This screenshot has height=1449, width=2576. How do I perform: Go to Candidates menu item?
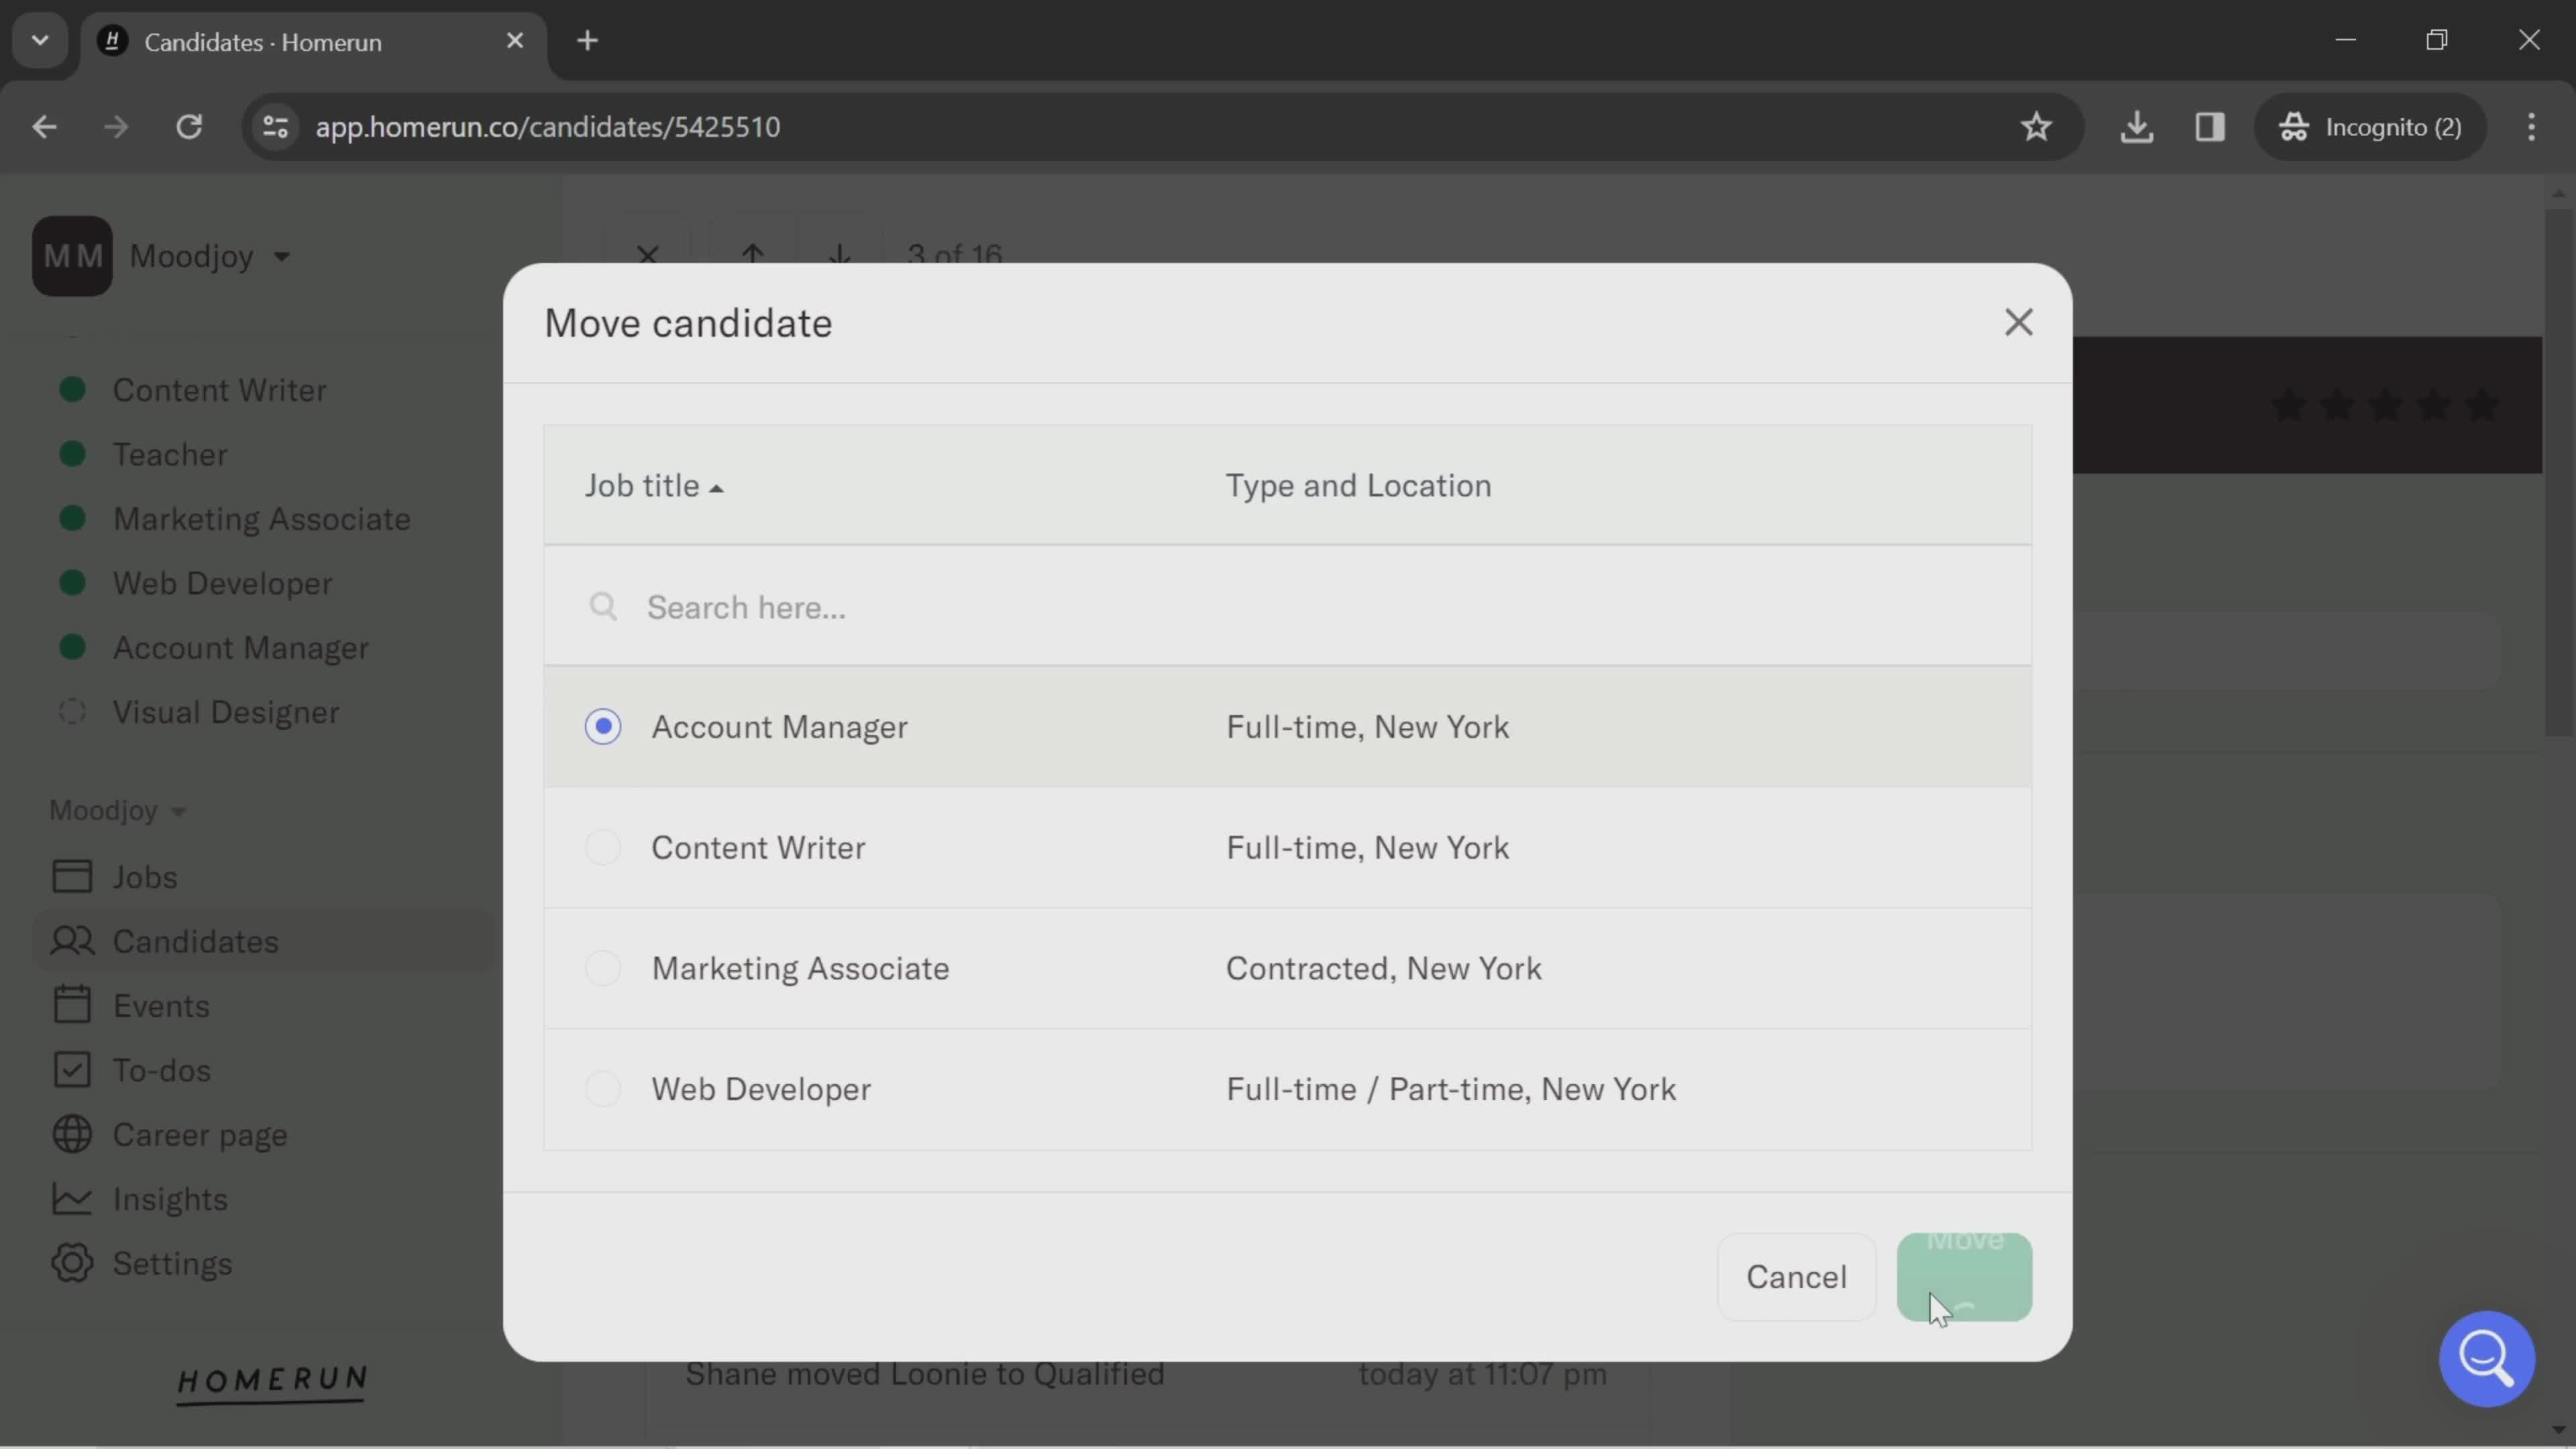[195, 942]
